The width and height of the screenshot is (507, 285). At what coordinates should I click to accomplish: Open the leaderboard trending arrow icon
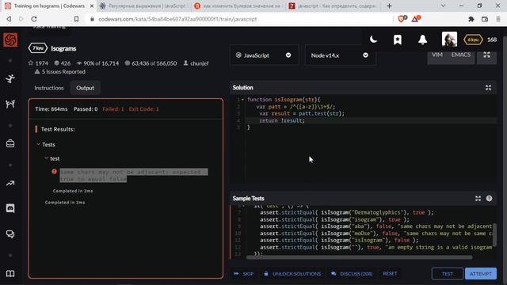(10, 184)
